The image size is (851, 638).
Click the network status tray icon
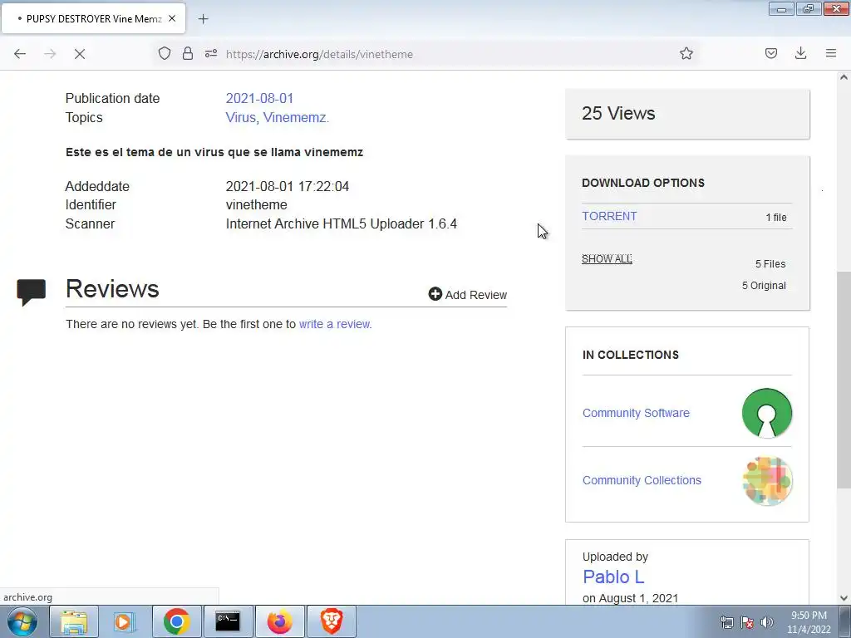tap(726, 622)
